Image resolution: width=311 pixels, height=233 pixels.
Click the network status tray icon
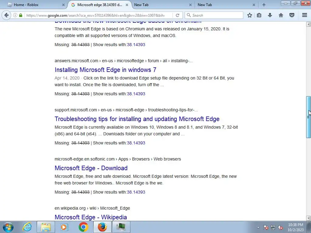coord(273,227)
